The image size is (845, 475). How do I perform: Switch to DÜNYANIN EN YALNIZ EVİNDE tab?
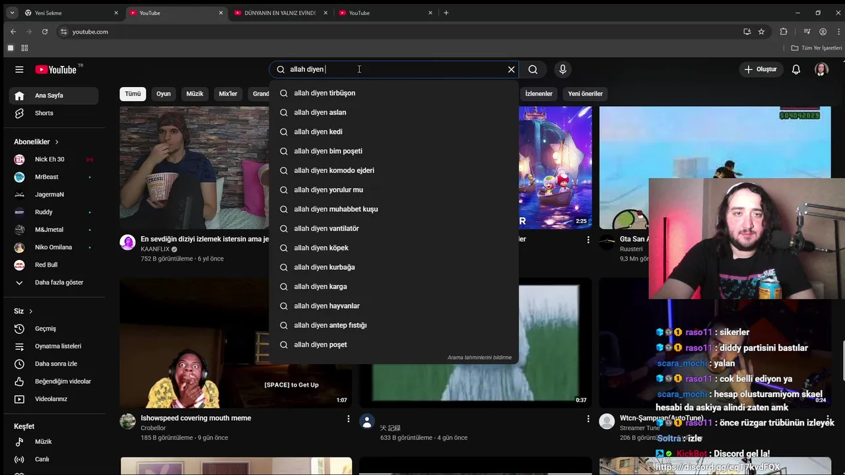click(281, 13)
